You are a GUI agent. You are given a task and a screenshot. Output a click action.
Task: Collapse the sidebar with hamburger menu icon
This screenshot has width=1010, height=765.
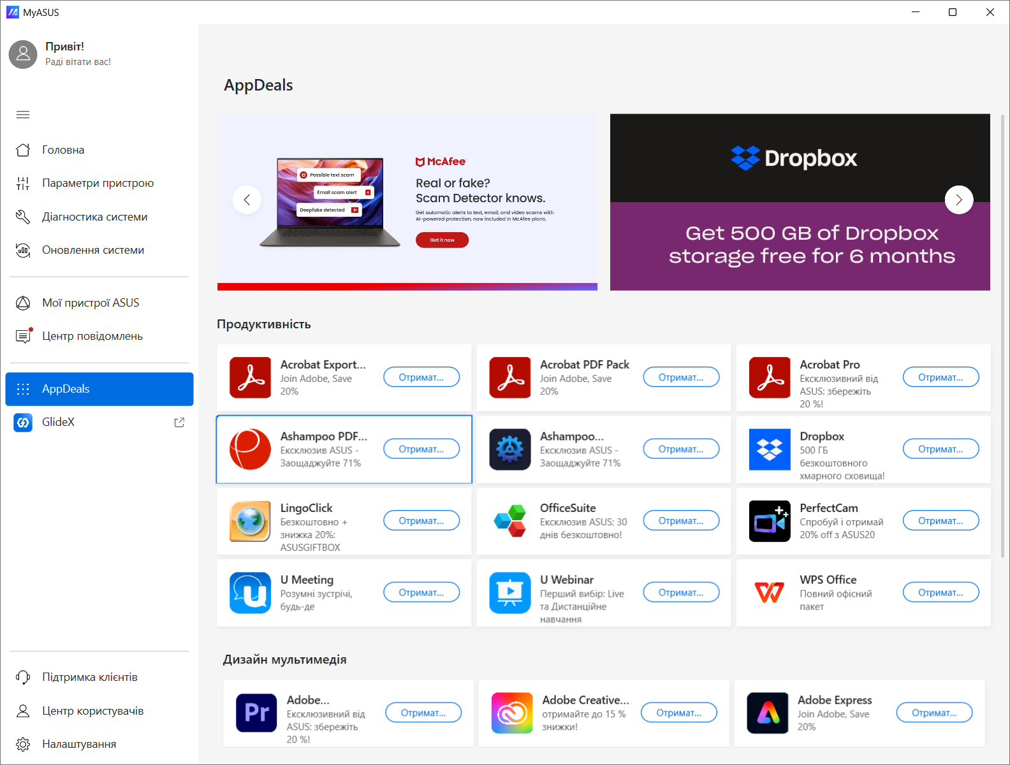click(x=23, y=115)
